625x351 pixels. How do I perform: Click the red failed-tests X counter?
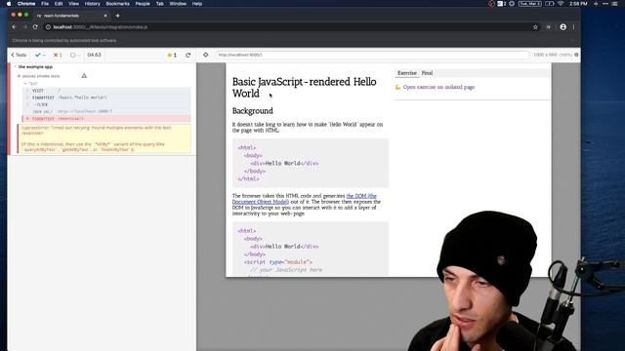pos(58,55)
